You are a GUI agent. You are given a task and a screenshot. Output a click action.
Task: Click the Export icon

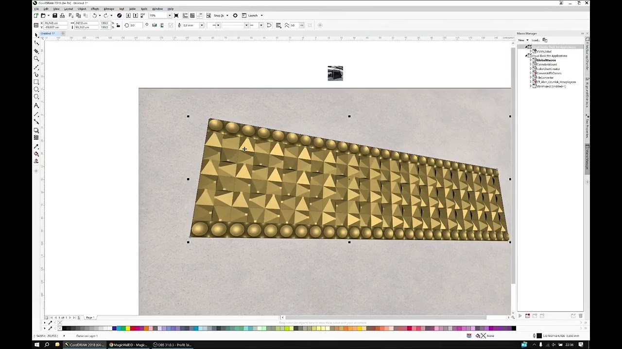(135, 16)
